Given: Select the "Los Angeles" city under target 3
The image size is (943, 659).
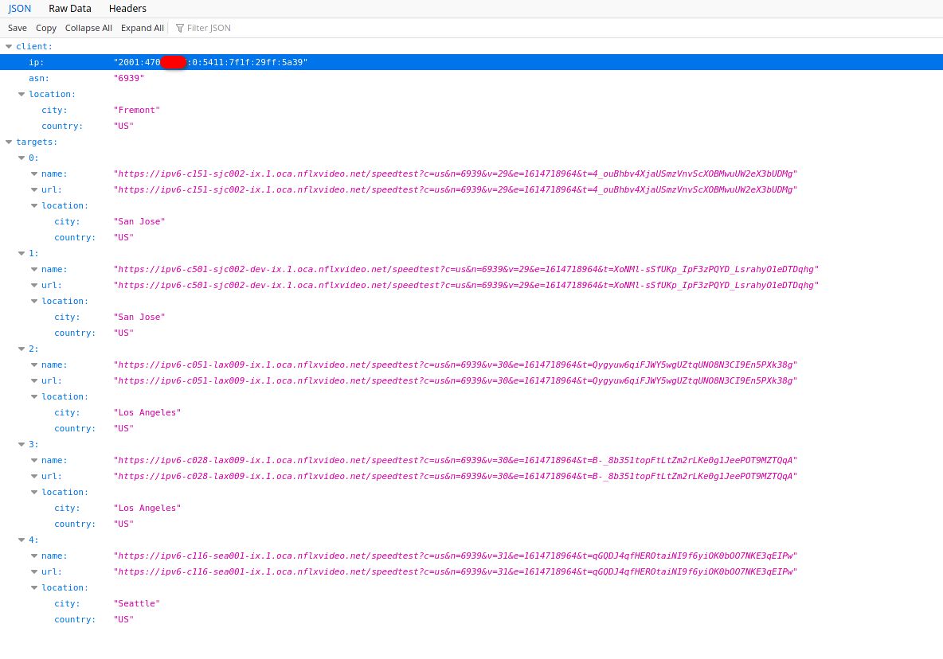Looking at the screenshot, I should pos(147,509).
